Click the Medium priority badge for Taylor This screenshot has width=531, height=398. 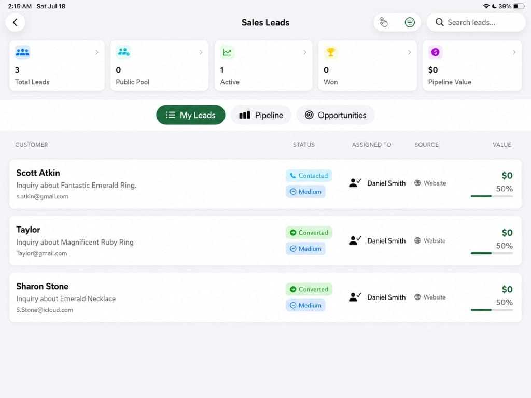[306, 249]
